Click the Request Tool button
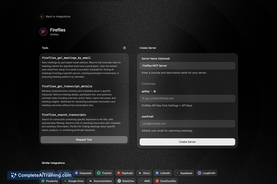277x184 pixels. click(84, 140)
